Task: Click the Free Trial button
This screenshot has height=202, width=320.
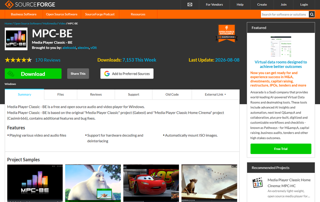Action: 281,149
